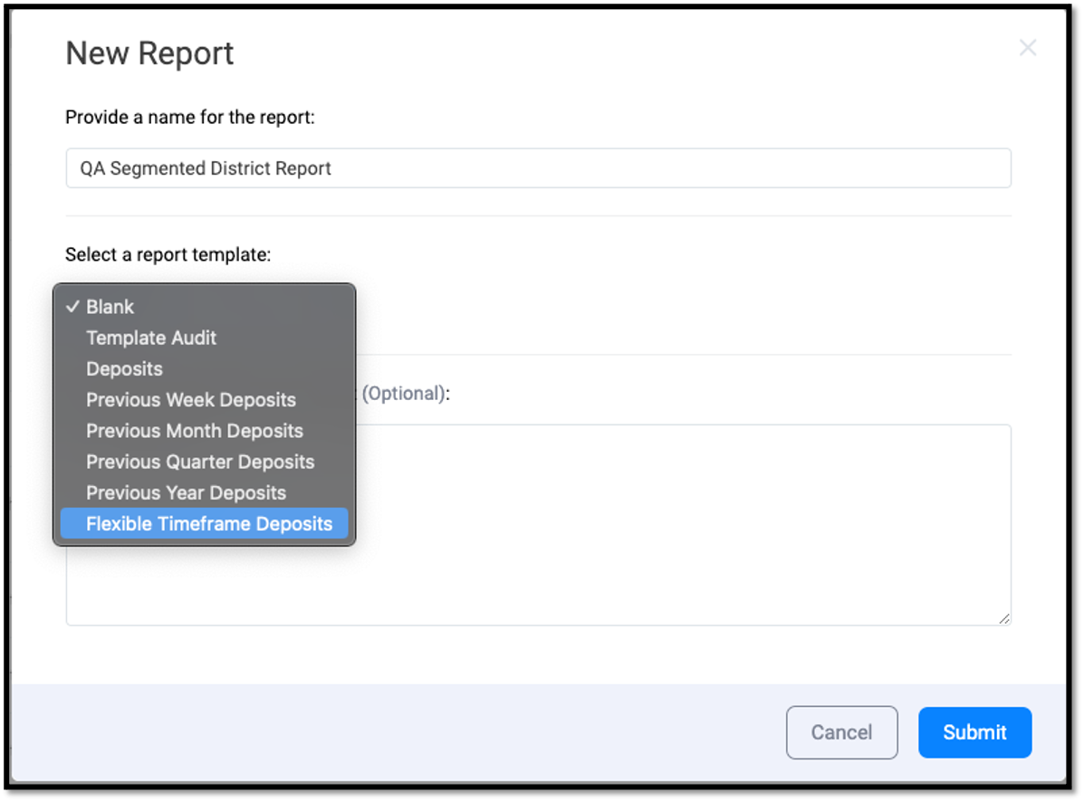
Task: Choose Previous Month Deposits template
Action: pyautogui.click(x=194, y=431)
